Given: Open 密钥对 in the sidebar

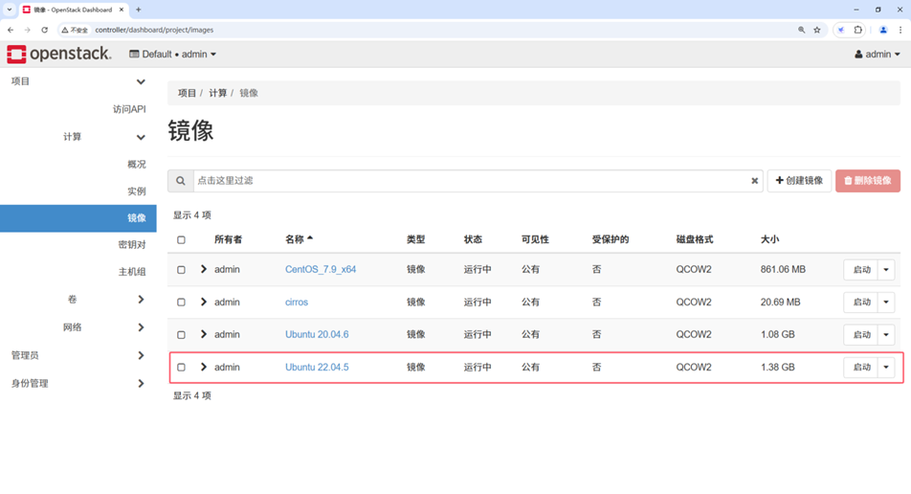Looking at the screenshot, I should point(132,245).
